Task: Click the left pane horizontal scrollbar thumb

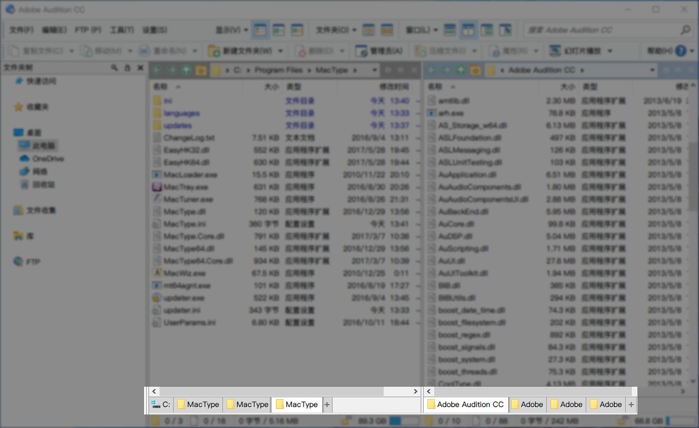Action: coord(271,392)
